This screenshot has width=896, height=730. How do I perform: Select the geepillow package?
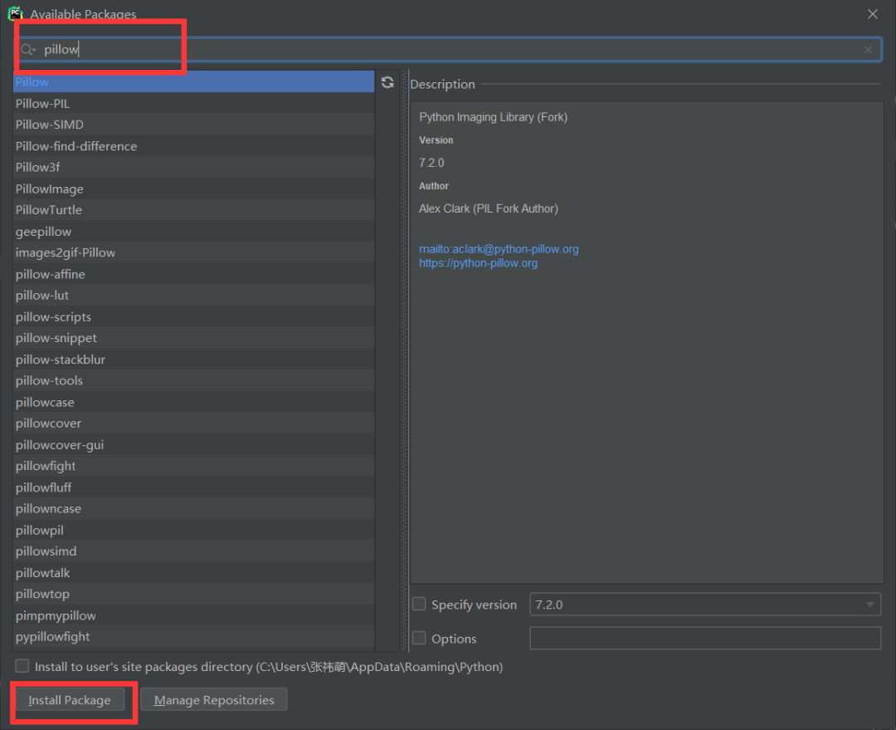pyautogui.click(x=193, y=231)
